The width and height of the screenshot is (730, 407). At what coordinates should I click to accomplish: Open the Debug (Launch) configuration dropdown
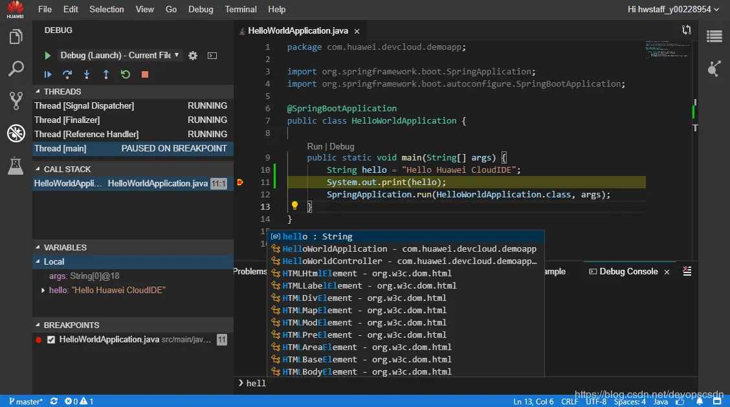click(x=120, y=56)
